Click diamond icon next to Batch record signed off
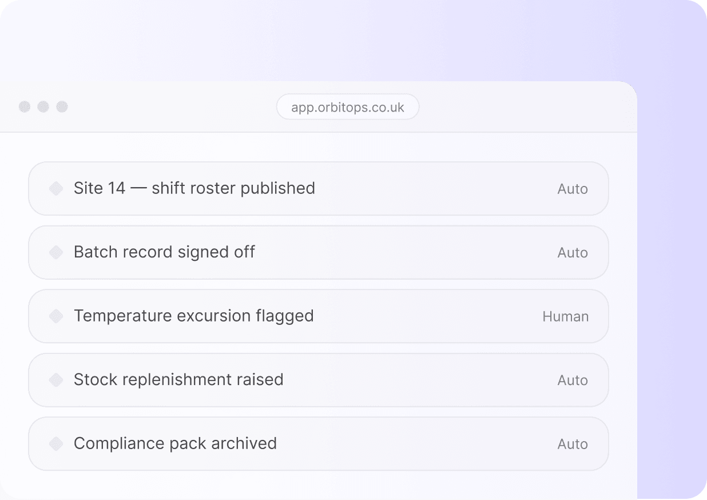Image resolution: width=707 pixels, height=500 pixels. (x=56, y=252)
